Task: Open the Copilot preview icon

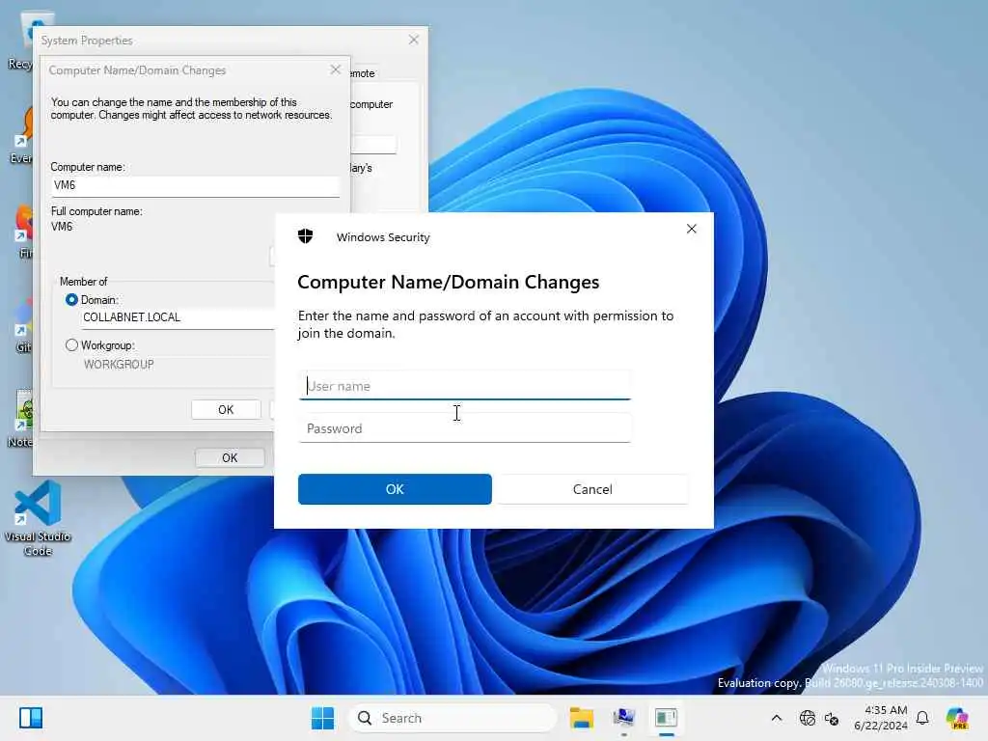Action: (x=957, y=718)
